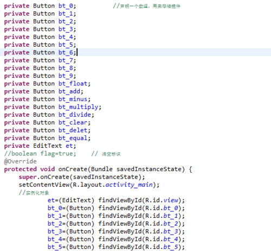Viewport: 271px width, 251px height.
Task: Click the savedInstanceState parameter in onCreate signature
Action: pyautogui.click(x=149, y=169)
